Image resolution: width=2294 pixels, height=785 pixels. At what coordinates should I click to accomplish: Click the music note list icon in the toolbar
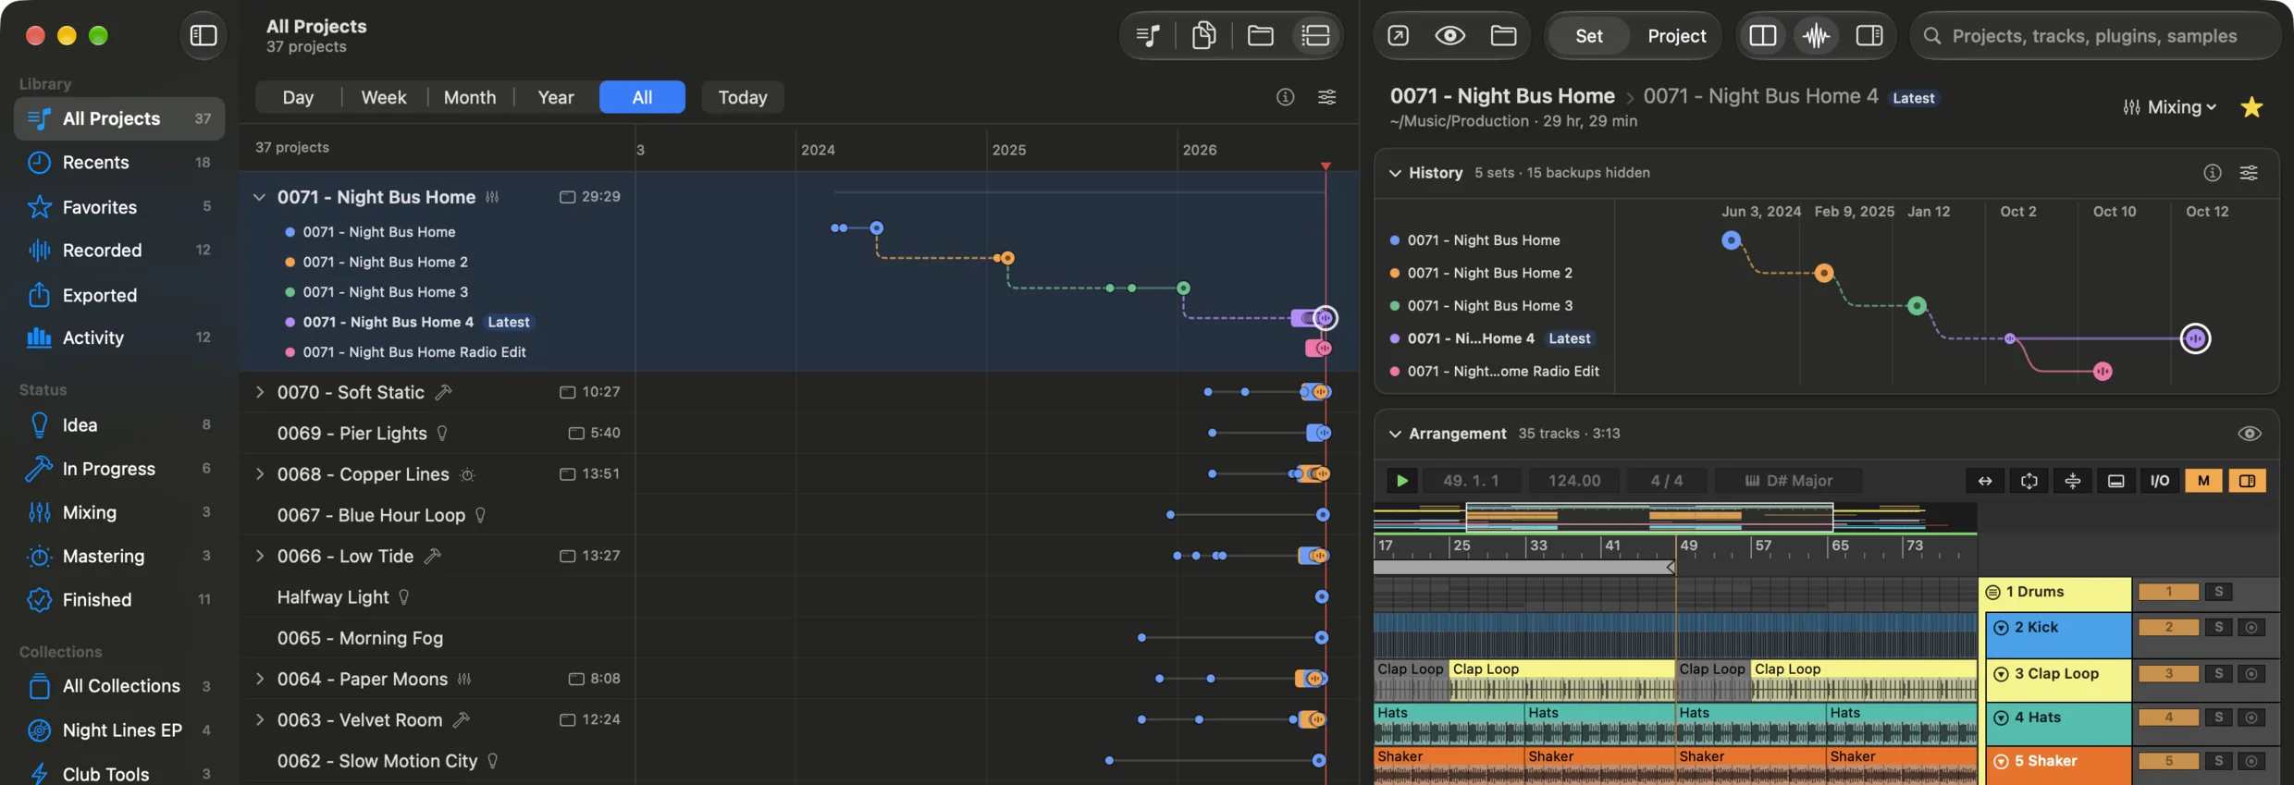1148,36
